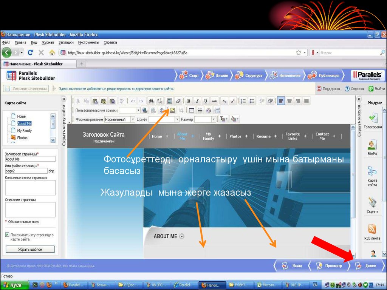
Task: Click the Select All icon
Action: [170, 101]
